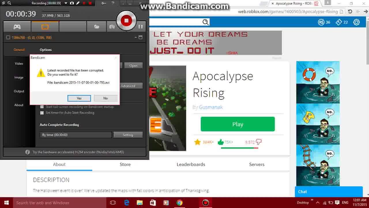Switch to the Servers tab
The height and width of the screenshot is (208, 369).
point(257,164)
